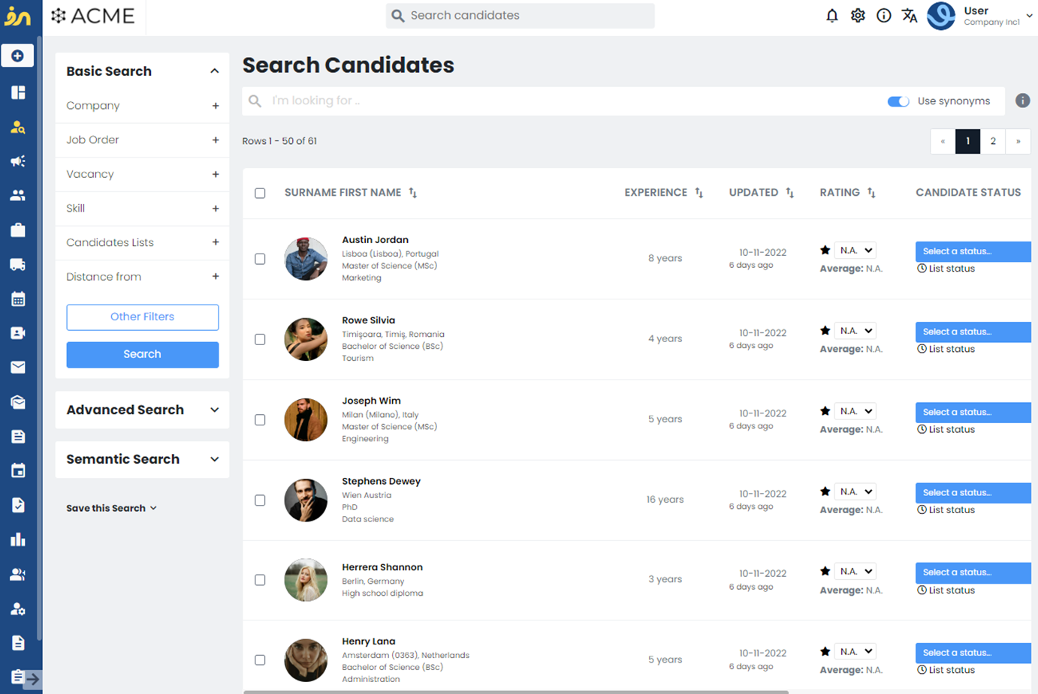
Task: Open List status for Rowe Silvia
Action: pos(946,349)
